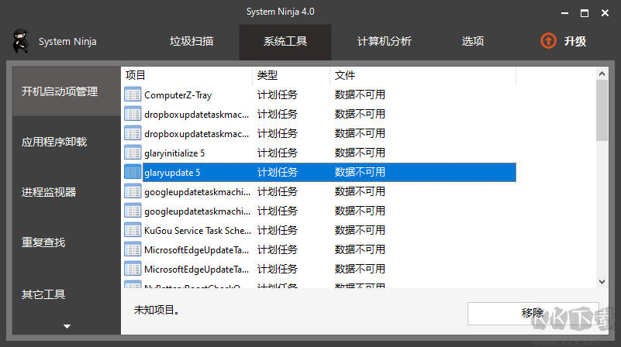The height and width of the screenshot is (347, 621).
Task: Click the KuGou Service Task icon
Action: pos(133,231)
